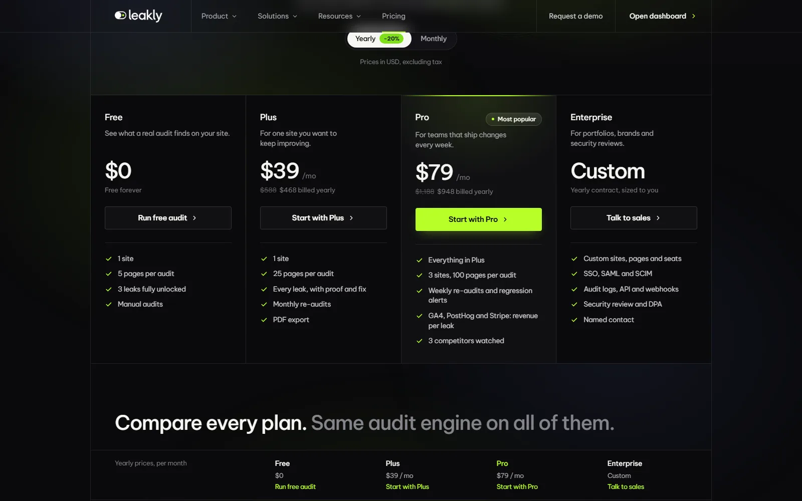Open the Pricing nav item

[393, 16]
